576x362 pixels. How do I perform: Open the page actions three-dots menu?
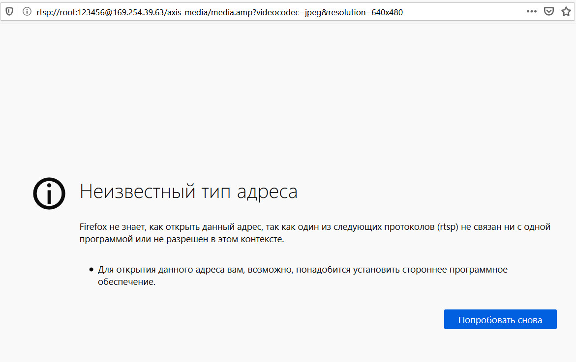(532, 12)
